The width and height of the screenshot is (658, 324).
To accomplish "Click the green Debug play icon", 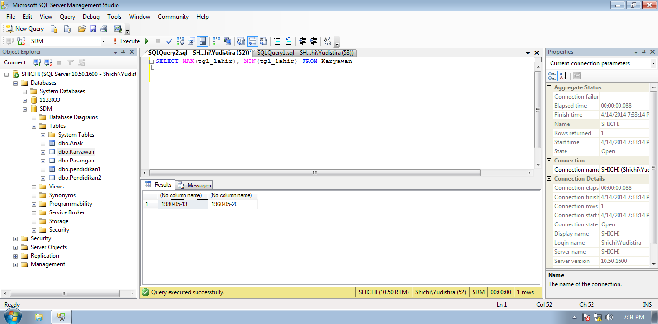I will pos(147,41).
